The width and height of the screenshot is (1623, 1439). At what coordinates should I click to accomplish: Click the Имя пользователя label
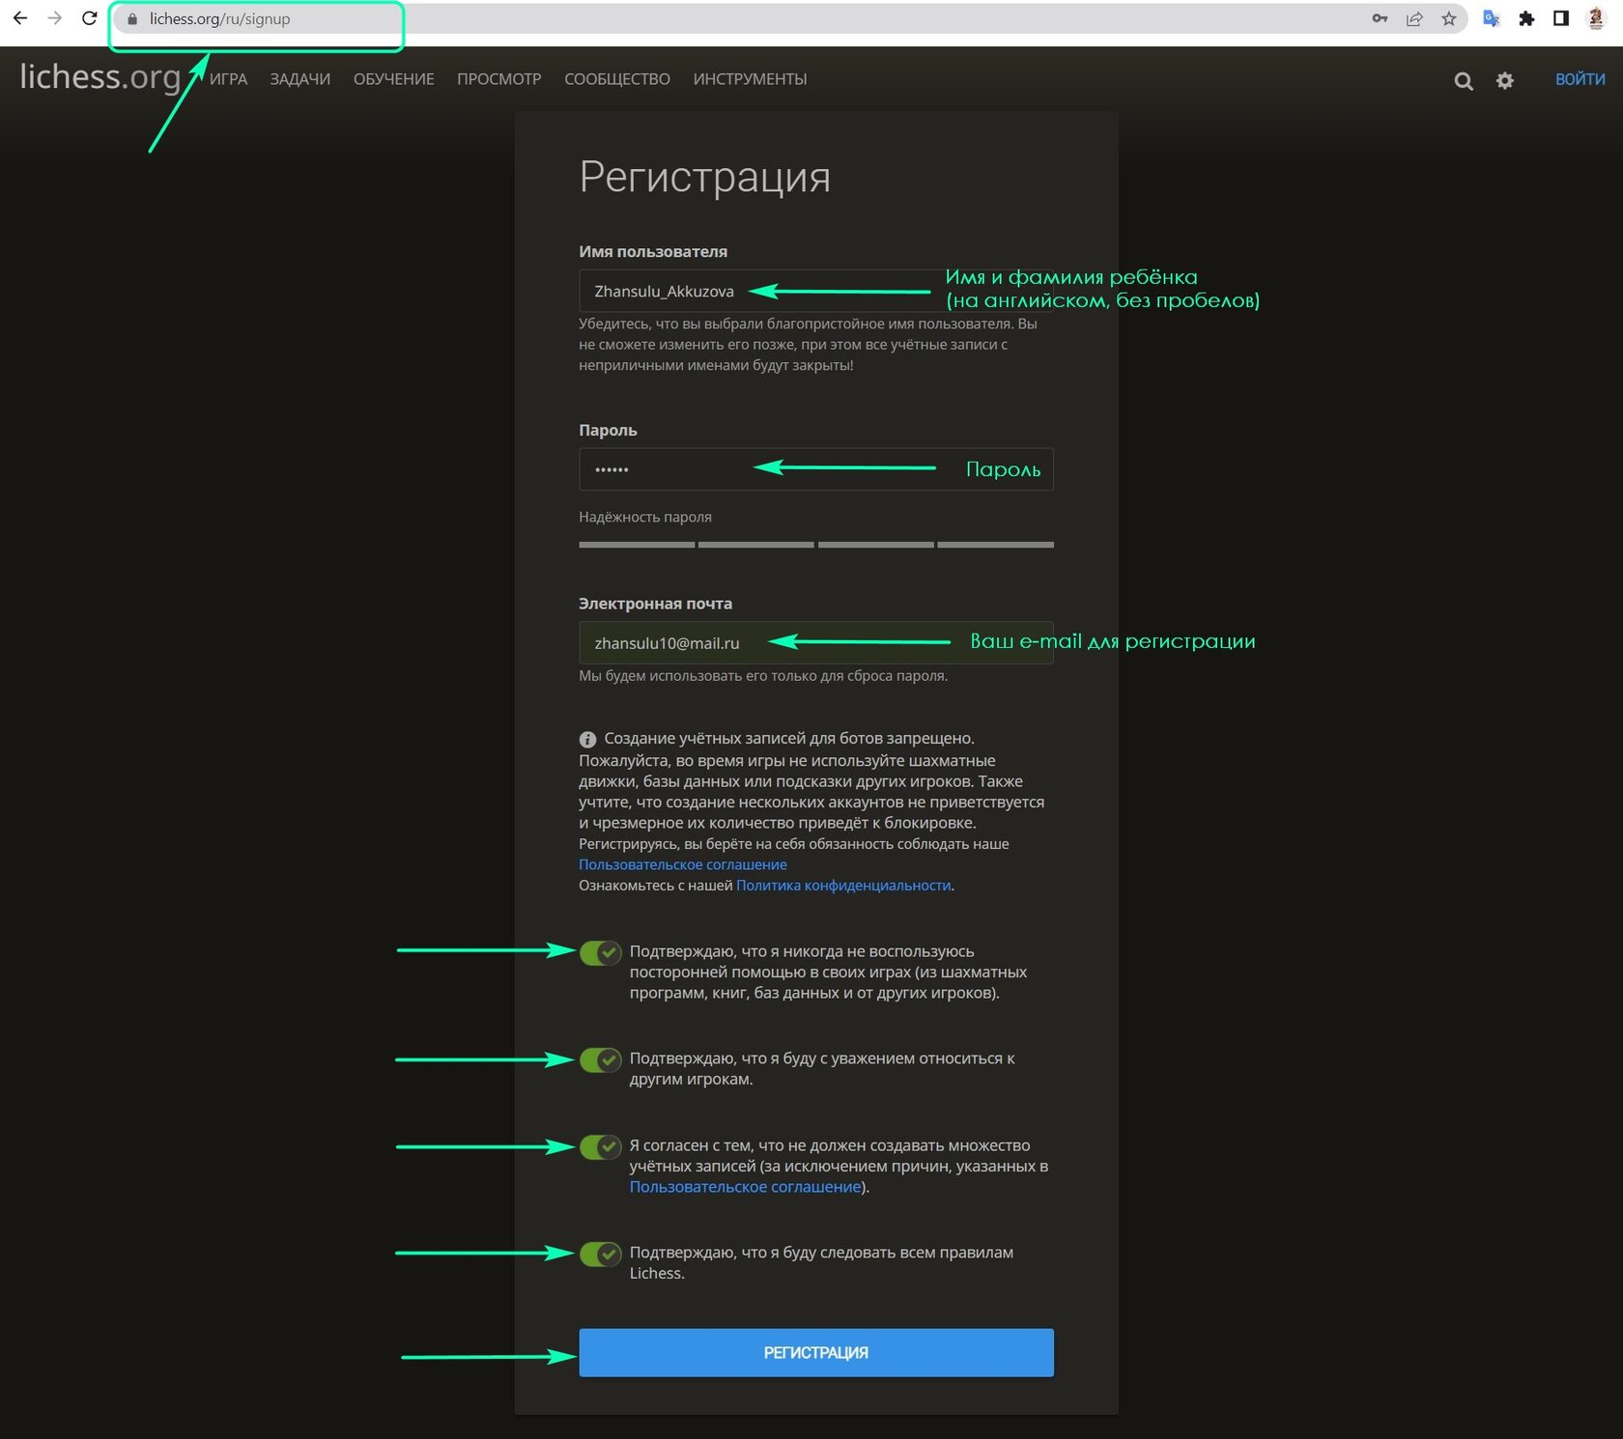653,252
